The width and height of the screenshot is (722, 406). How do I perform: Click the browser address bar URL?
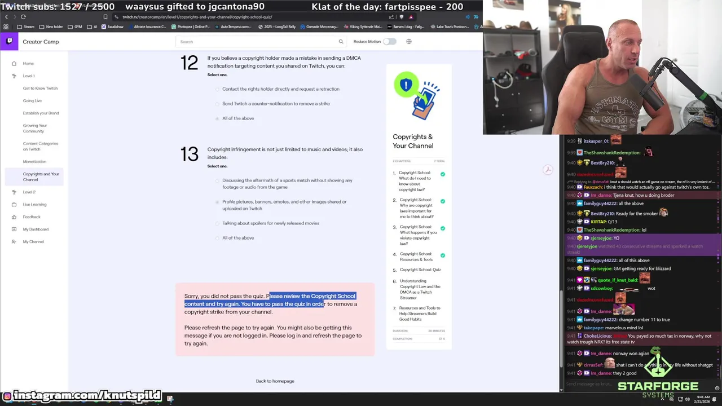point(197,17)
